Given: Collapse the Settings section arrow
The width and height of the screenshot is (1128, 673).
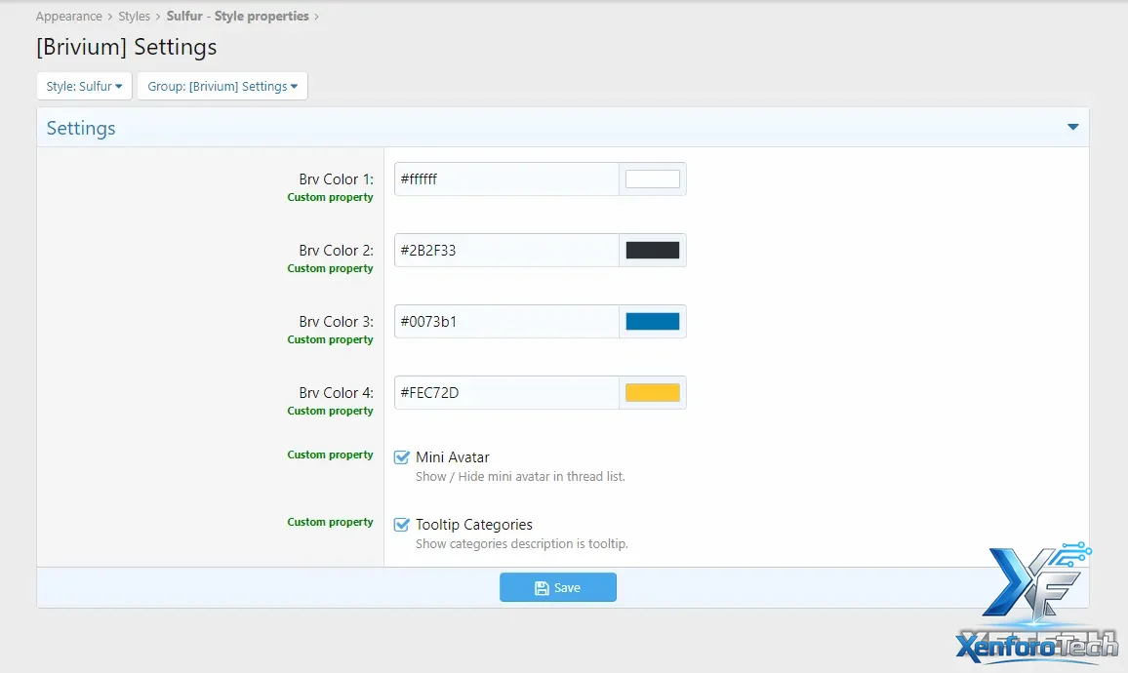Looking at the screenshot, I should 1072,128.
